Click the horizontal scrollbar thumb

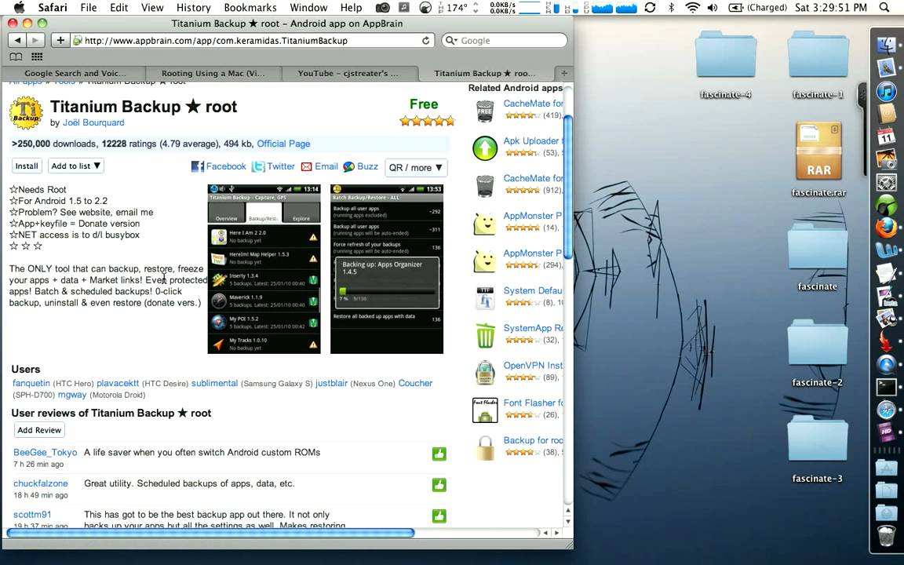(210, 533)
